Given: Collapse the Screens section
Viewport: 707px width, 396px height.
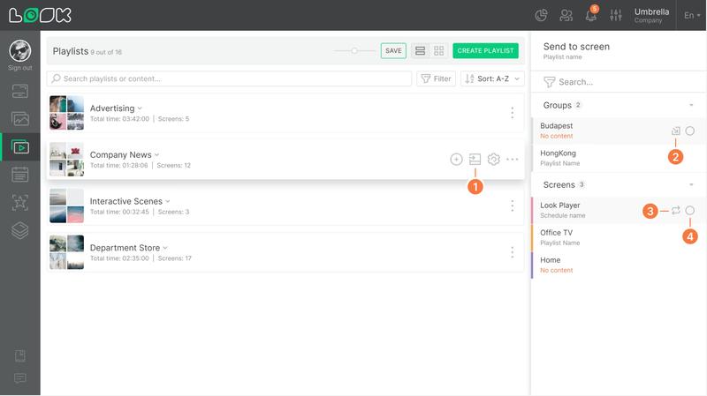Looking at the screenshot, I should pyautogui.click(x=691, y=185).
